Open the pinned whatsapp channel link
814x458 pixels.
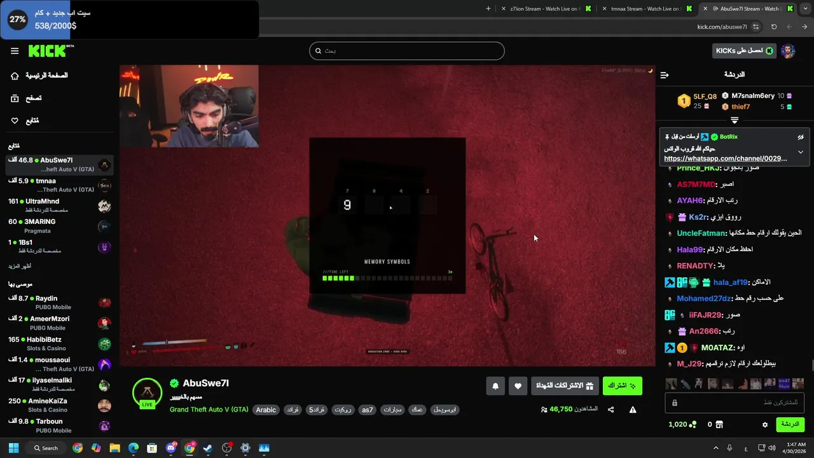tap(726, 158)
